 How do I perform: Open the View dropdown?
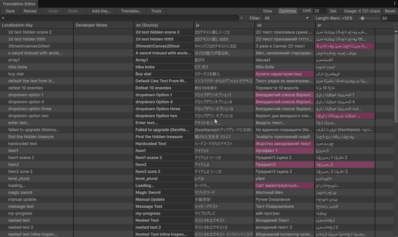tap(267, 11)
